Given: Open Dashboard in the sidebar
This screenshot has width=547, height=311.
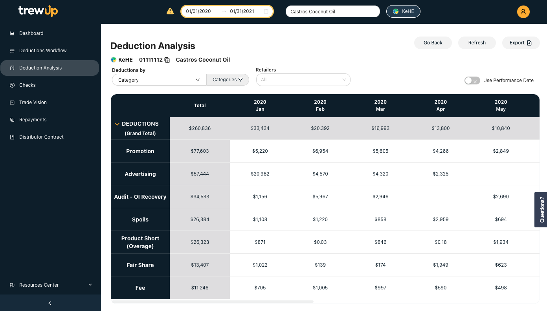Looking at the screenshot, I should pyautogui.click(x=50, y=33).
